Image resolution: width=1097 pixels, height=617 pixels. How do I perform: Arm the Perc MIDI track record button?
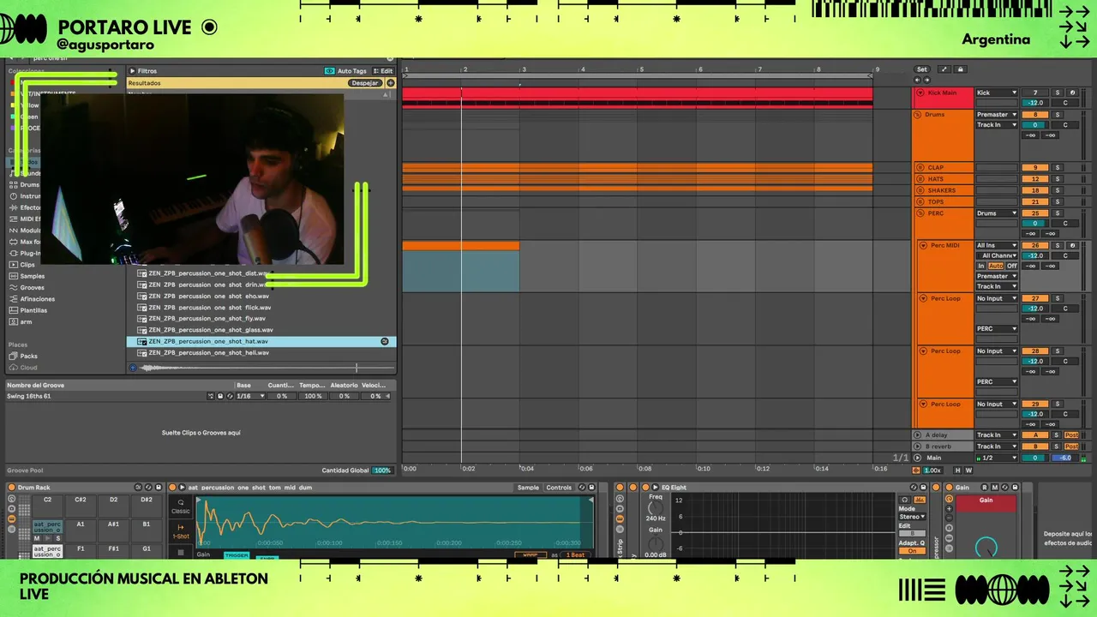point(1072,245)
